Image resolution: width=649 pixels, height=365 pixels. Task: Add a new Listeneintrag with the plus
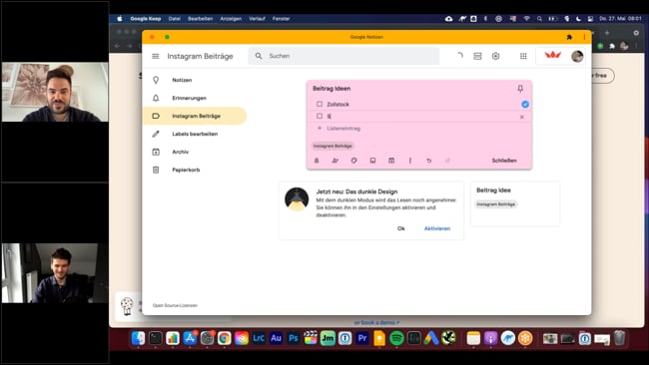coord(320,128)
